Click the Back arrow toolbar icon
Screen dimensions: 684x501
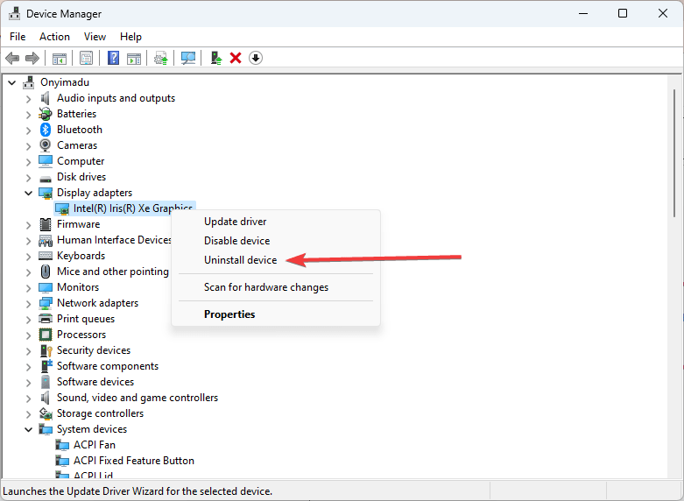12,58
